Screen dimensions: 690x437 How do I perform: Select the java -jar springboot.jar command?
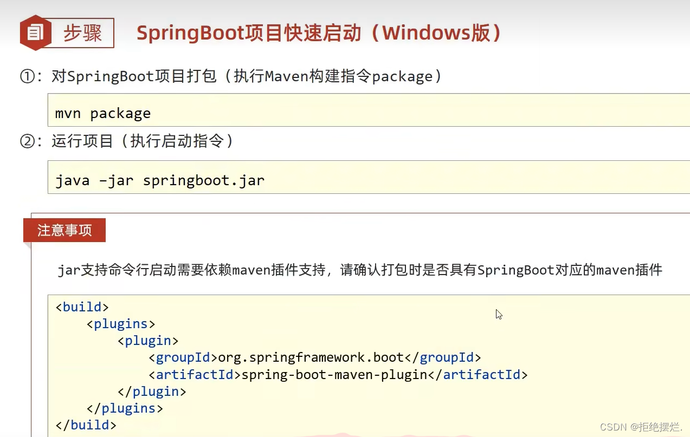tap(160, 180)
